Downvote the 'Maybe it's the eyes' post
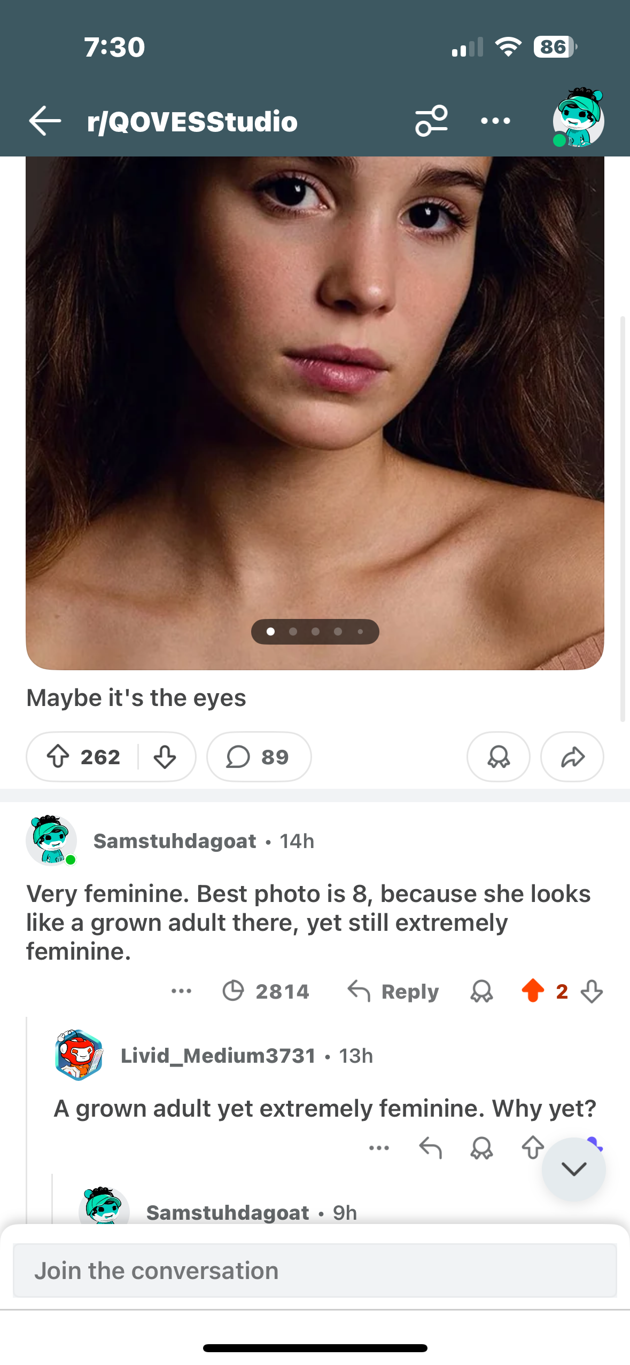This screenshot has height=1365, width=630. pyautogui.click(x=165, y=756)
